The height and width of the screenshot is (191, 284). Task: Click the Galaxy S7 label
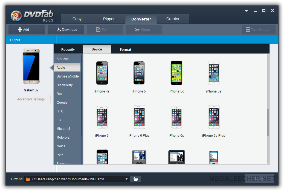(31, 90)
